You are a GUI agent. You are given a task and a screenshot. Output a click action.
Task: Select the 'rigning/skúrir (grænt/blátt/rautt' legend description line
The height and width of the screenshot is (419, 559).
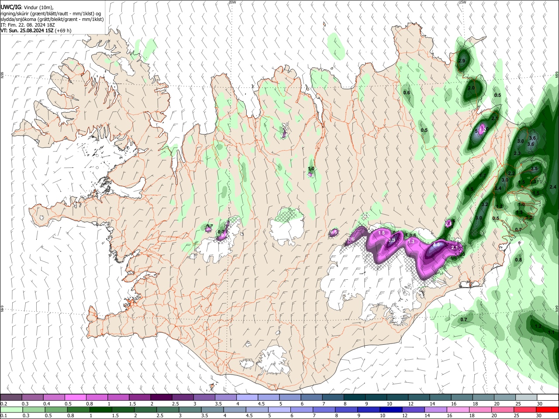coord(50,14)
